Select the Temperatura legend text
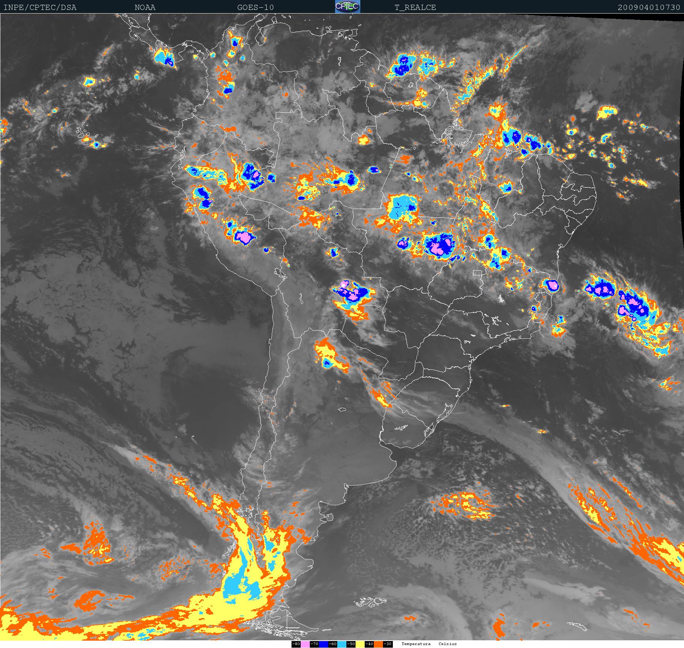 pos(416,644)
